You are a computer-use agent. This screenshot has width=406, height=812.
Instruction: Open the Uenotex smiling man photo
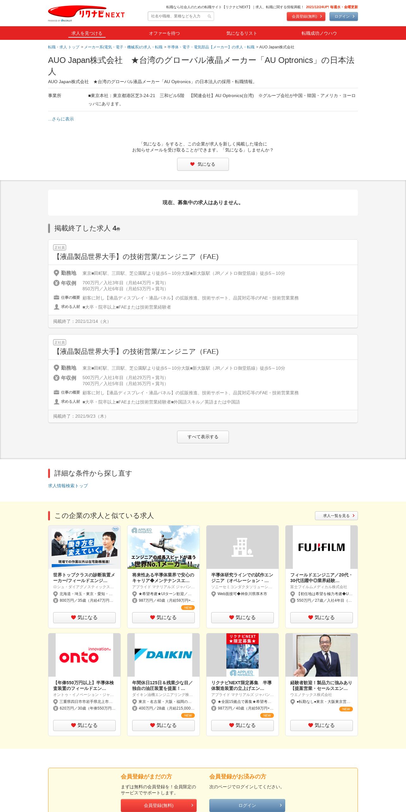click(x=322, y=655)
